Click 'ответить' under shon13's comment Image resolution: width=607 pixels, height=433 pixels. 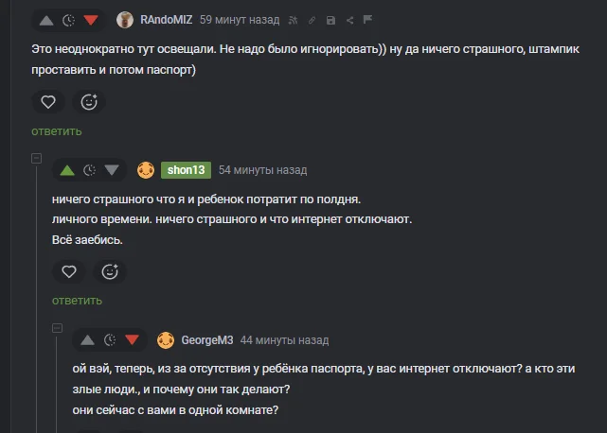tap(77, 301)
